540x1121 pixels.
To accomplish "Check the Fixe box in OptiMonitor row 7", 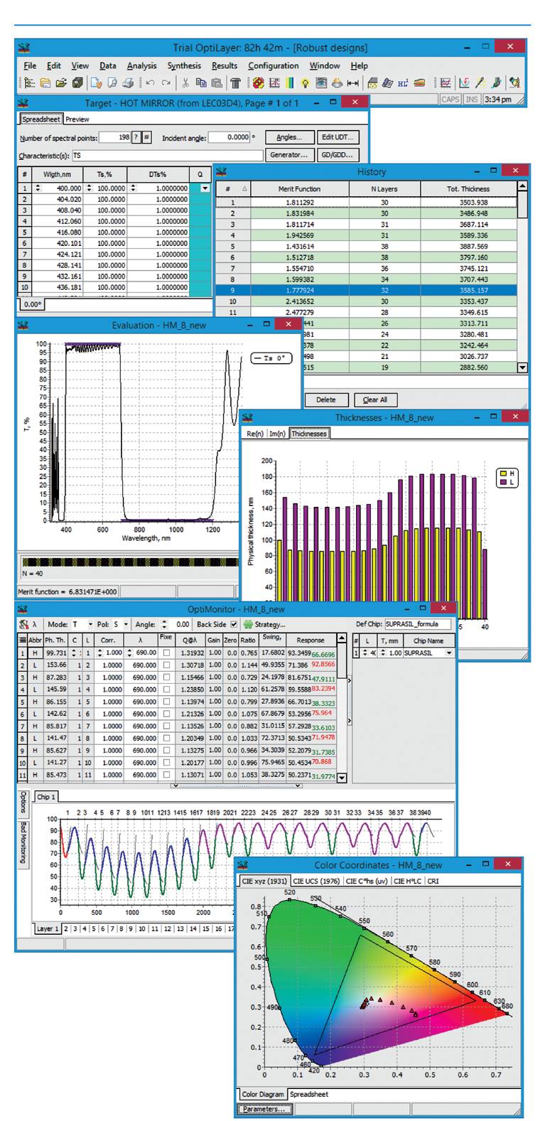I will pos(167,726).
